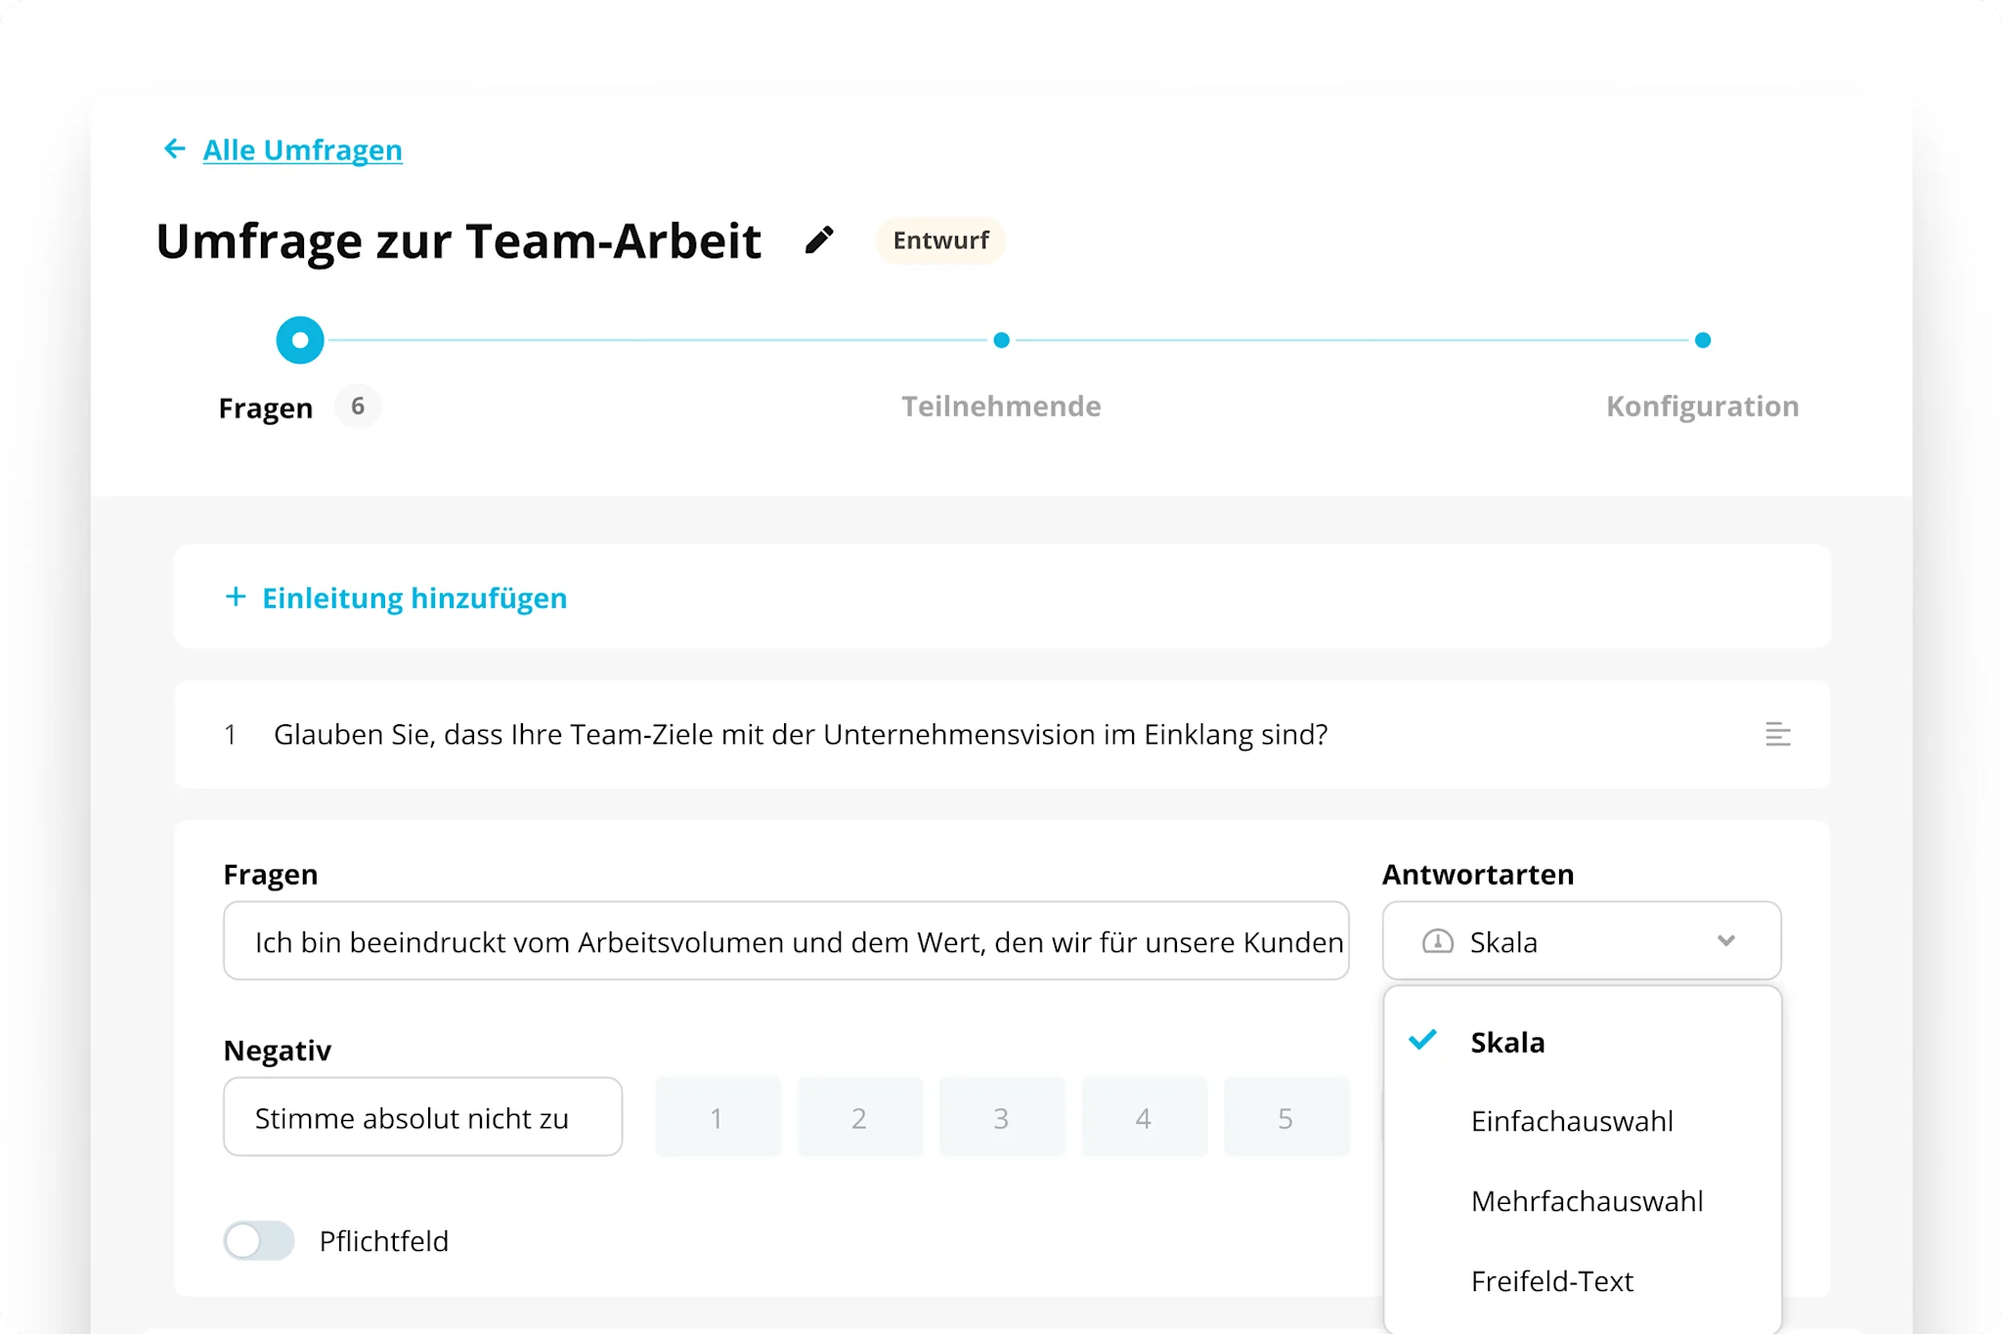Switch to the Teilnehmende tab label
2002x1334 pixels.
(1001, 406)
